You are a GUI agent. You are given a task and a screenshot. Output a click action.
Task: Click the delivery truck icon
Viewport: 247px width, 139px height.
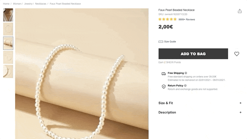(164, 74)
